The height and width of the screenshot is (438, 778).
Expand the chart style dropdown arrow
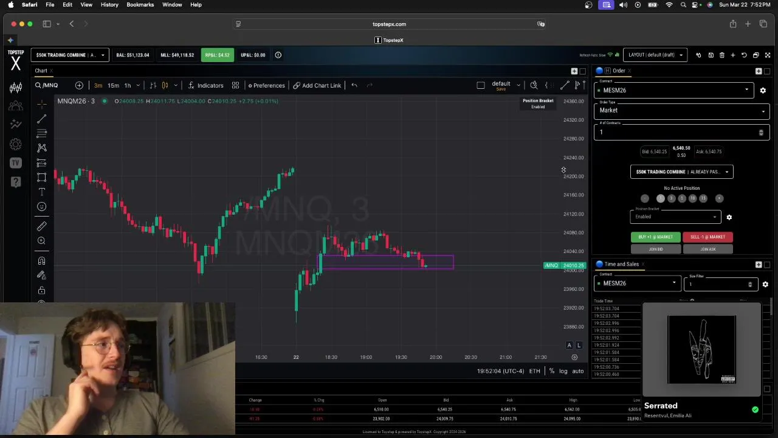click(176, 85)
